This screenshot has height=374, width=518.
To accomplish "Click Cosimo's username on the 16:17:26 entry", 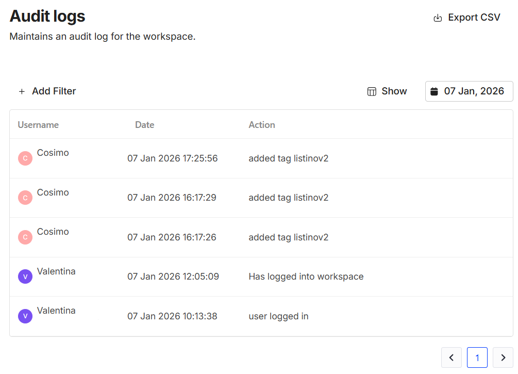I will point(53,232).
